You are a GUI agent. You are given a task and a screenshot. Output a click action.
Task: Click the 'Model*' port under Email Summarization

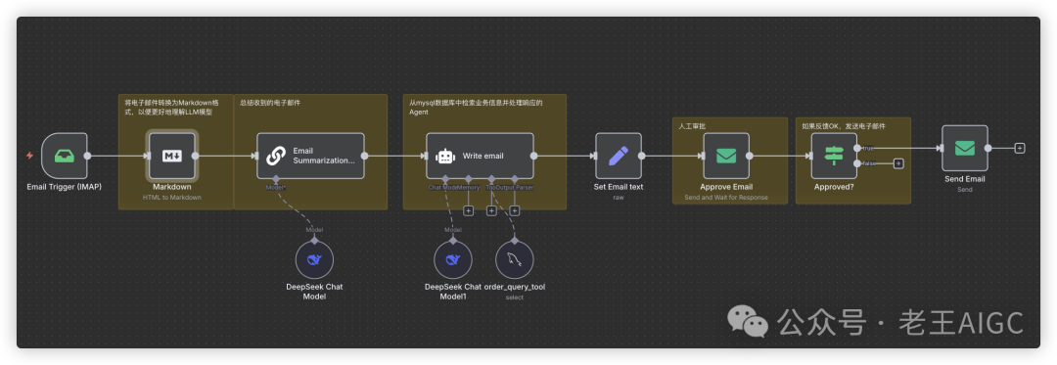click(276, 179)
